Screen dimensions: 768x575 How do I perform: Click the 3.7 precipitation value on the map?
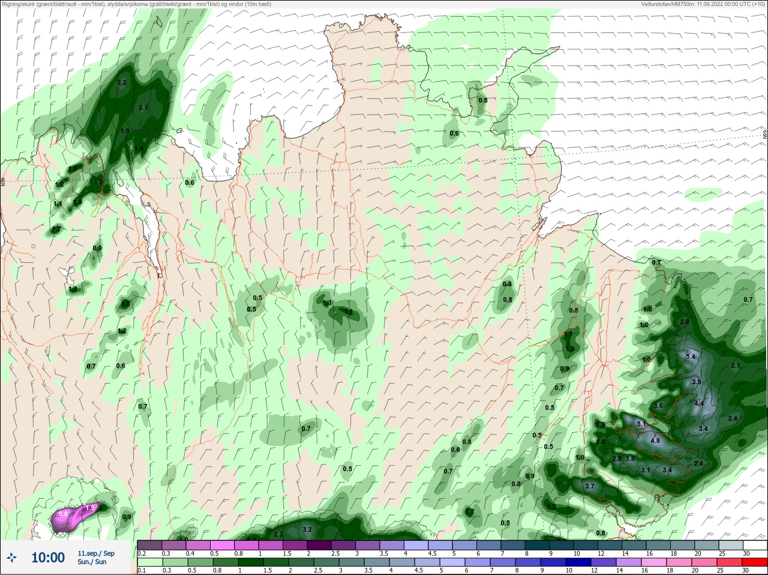coord(589,486)
